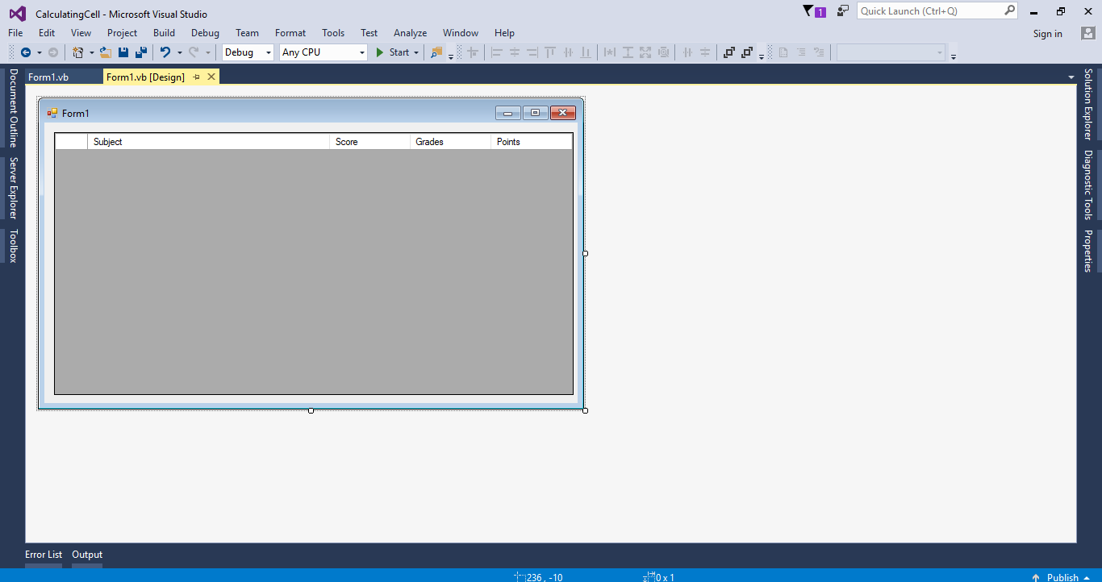Screen dimensions: 1102x582
Task: Open the Edit menu
Action: (47, 33)
